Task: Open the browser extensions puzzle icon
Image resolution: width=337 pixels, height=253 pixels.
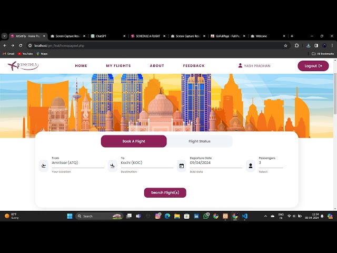Action: click(x=296, y=46)
